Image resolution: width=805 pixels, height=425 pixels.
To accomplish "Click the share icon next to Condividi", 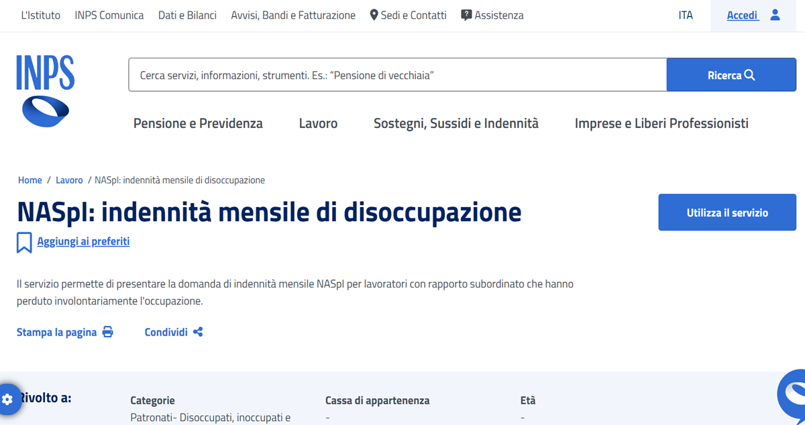I will tap(198, 332).
